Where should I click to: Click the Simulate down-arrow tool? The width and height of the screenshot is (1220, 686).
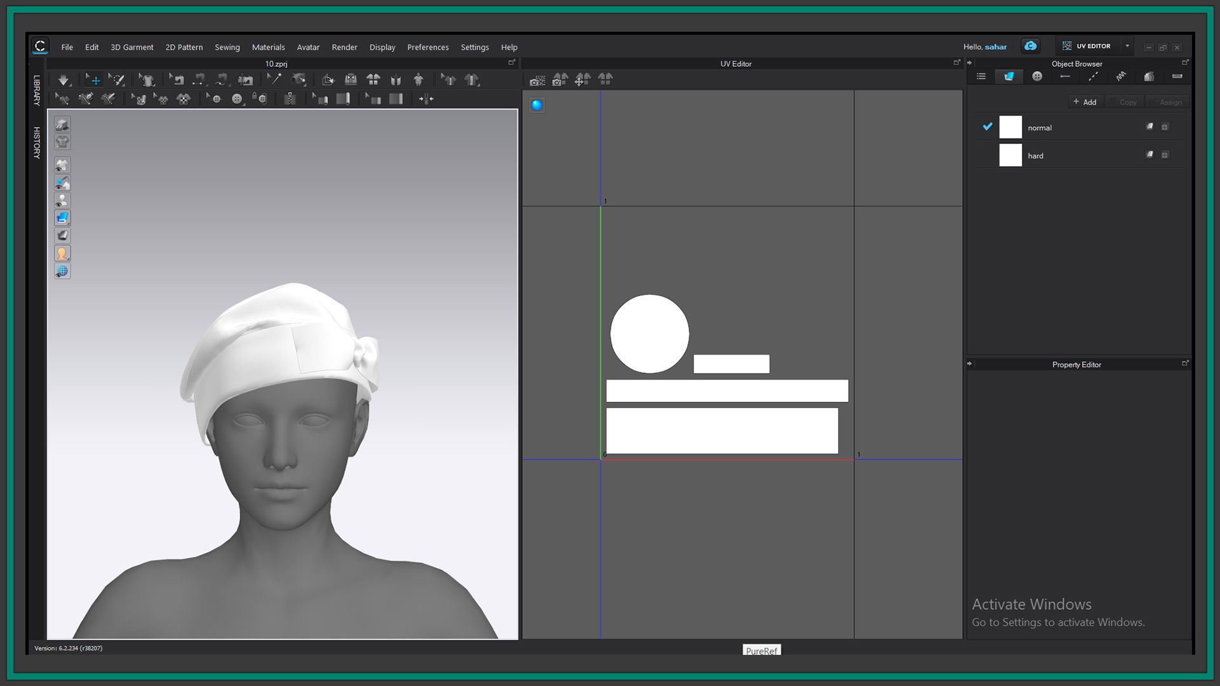click(64, 80)
